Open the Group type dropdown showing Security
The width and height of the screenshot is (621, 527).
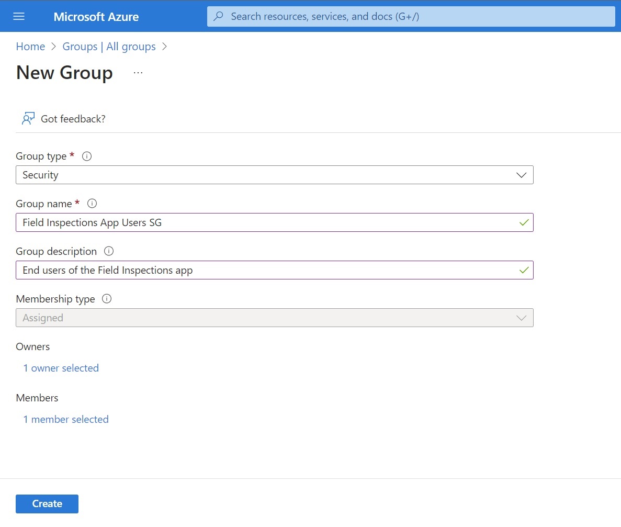click(275, 175)
